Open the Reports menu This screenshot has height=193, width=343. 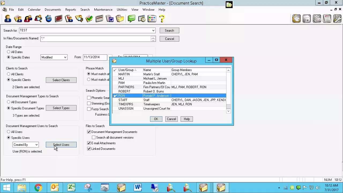tap(71, 10)
